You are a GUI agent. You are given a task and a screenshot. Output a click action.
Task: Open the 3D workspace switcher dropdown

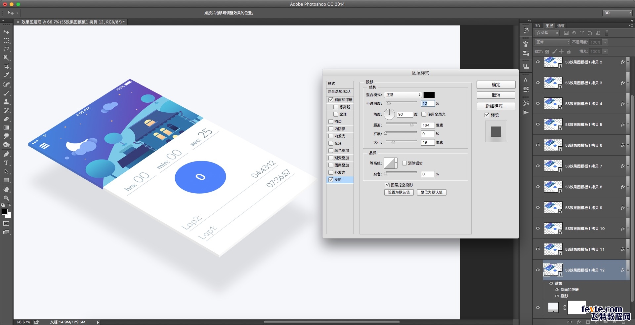pyautogui.click(x=617, y=13)
